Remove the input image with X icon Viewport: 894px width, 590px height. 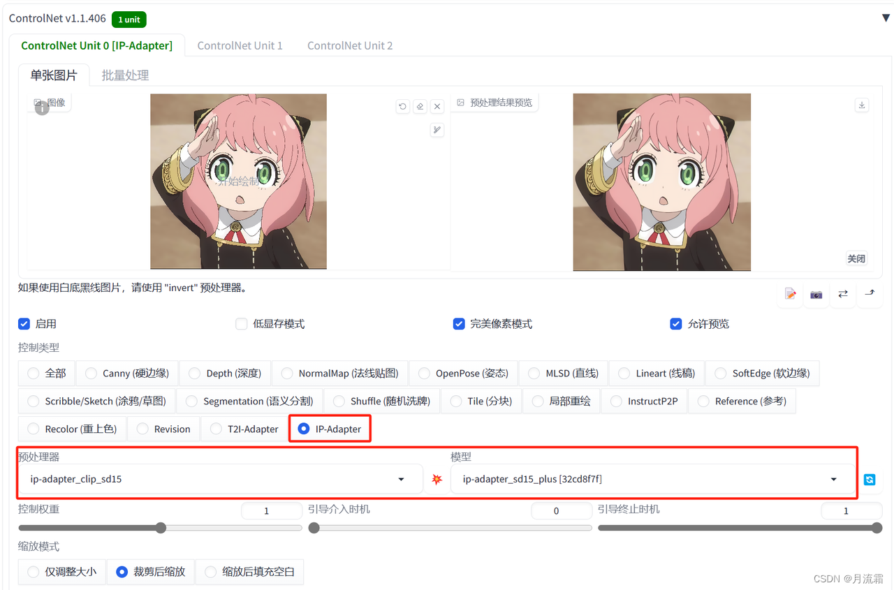437,106
